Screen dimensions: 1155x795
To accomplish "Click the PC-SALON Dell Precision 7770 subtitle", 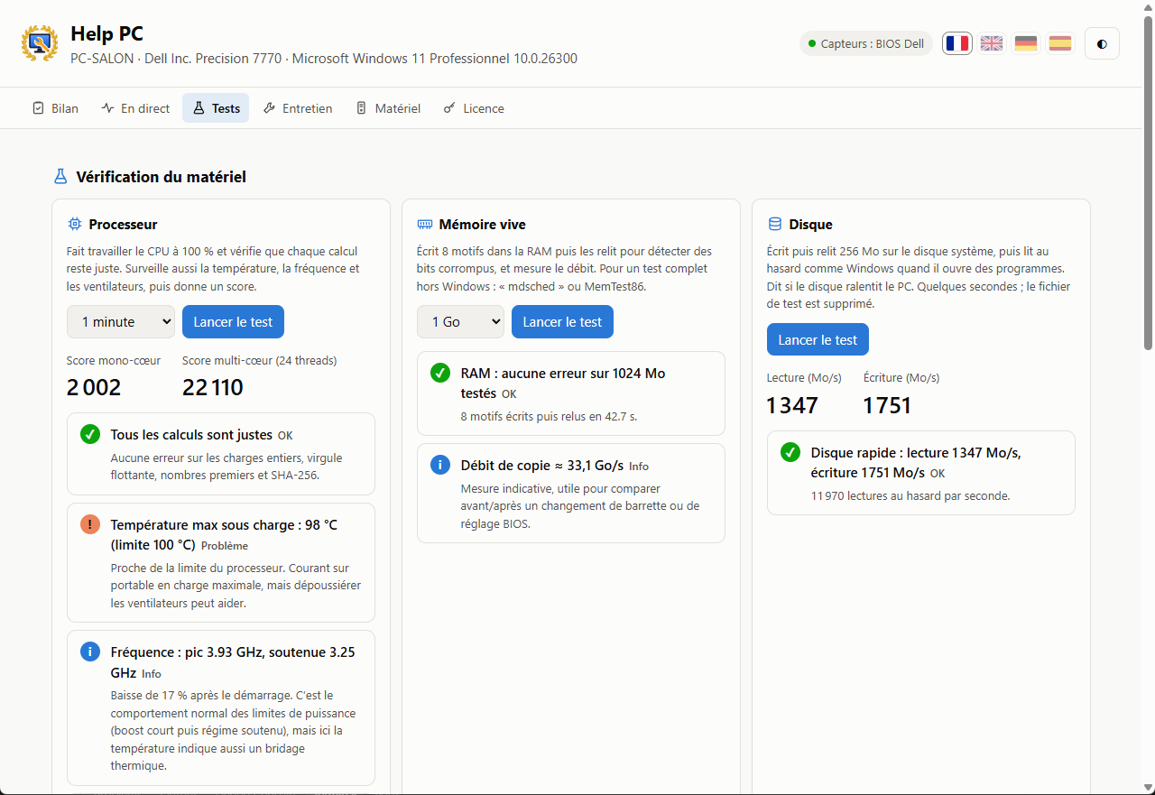I will (324, 59).
